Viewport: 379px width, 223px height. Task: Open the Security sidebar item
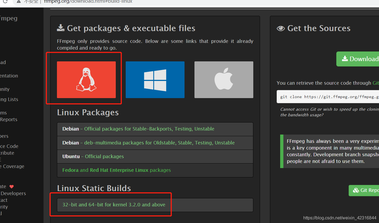[4, 207]
